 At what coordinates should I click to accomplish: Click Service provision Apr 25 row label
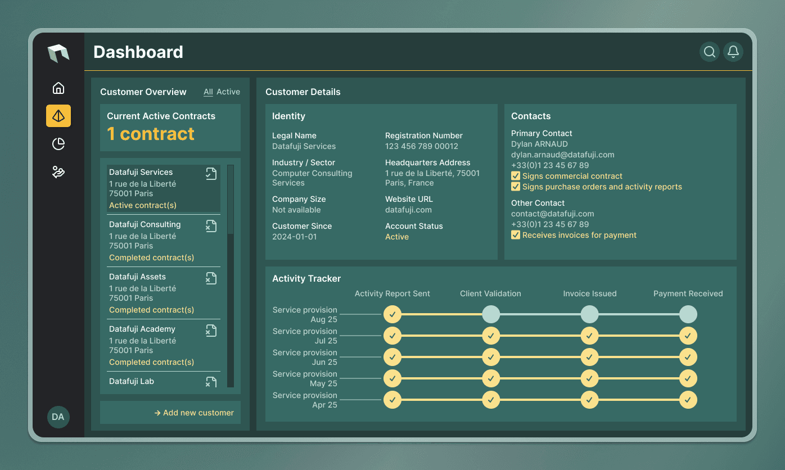(305, 400)
